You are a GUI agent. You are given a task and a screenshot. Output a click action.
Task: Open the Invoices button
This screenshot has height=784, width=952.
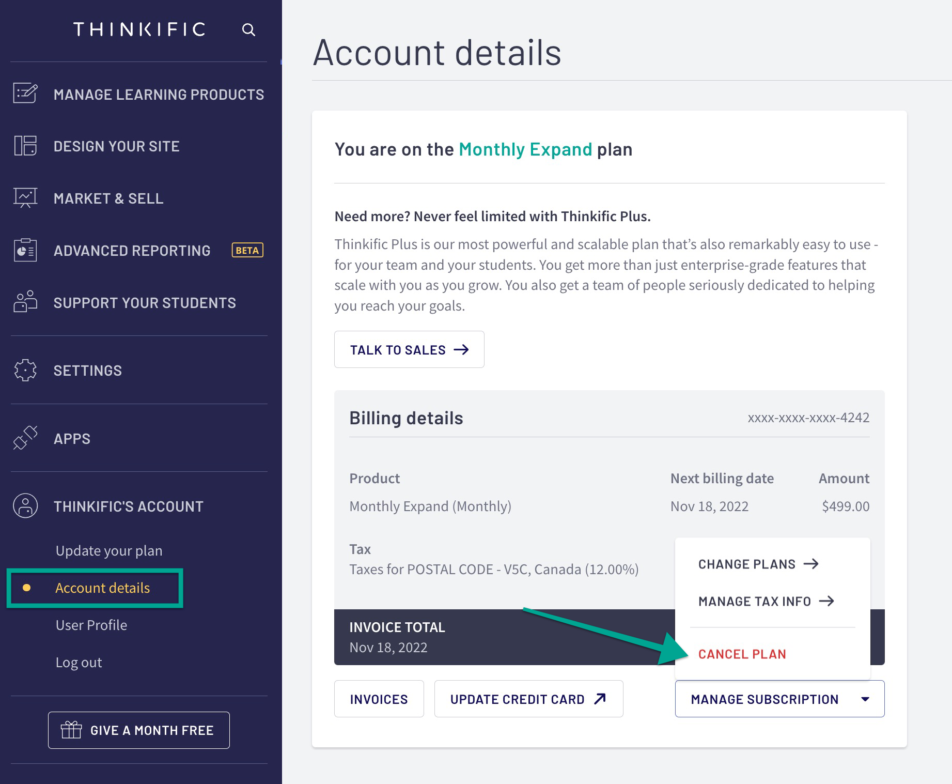(x=379, y=699)
